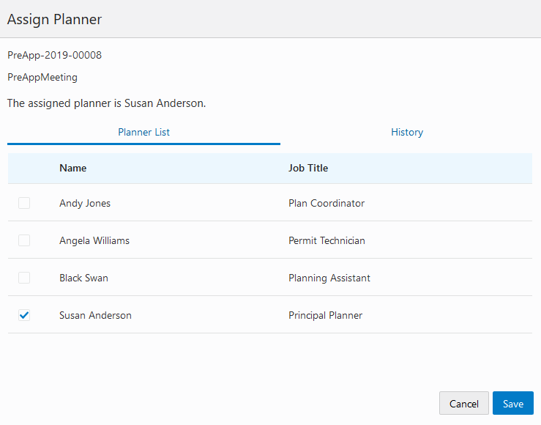Enable the Black Swan checkbox
Image resolution: width=541 pixels, height=425 pixels.
pos(24,278)
